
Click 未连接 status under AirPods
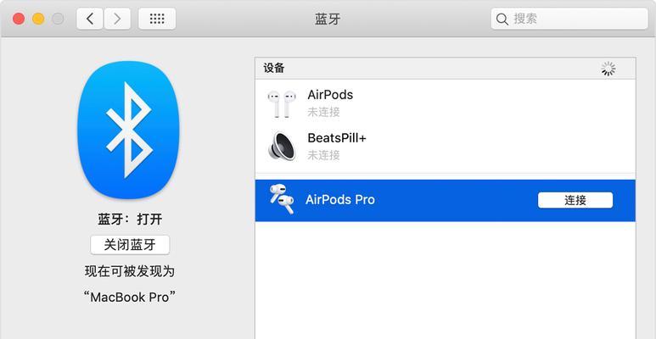tap(323, 112)
